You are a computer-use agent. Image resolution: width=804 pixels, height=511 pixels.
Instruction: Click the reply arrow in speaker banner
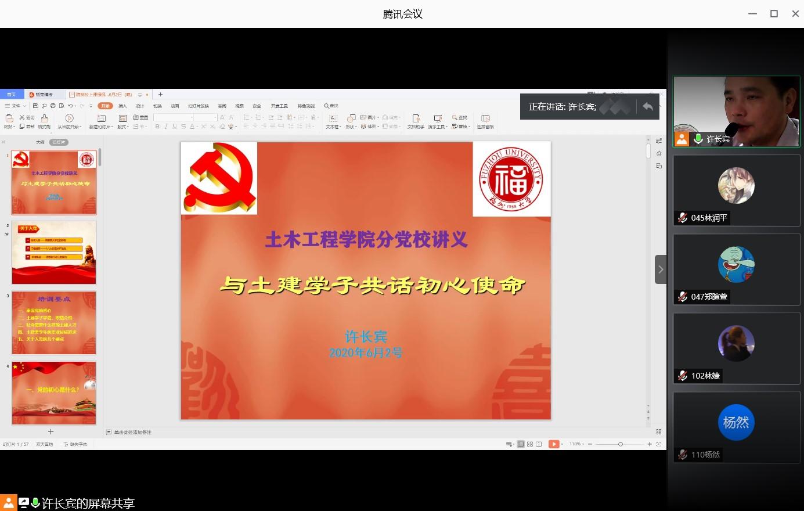tap(648, 107)
